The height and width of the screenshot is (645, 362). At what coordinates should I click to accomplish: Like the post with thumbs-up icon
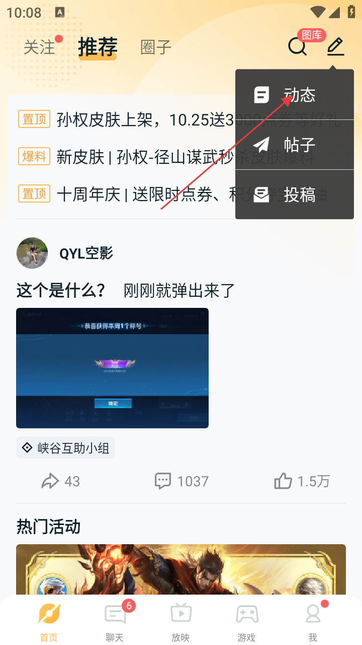point(283,481)
